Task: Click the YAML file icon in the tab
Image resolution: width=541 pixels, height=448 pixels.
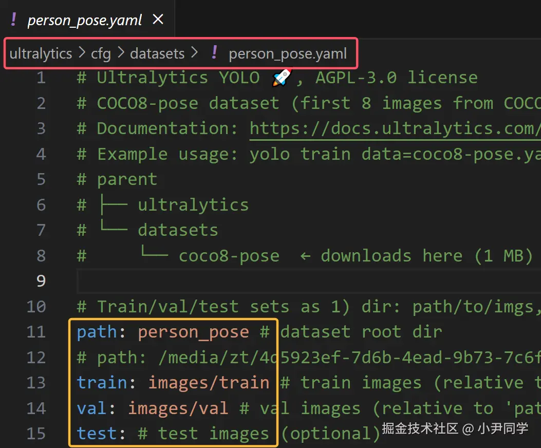Action: 13,20
